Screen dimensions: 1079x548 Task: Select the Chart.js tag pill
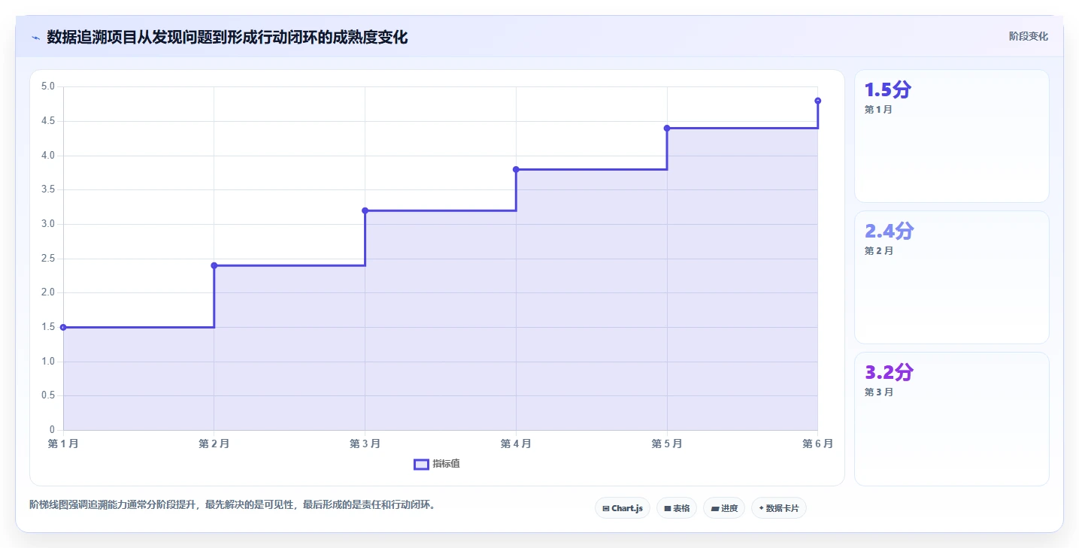[x=622, y=508]
